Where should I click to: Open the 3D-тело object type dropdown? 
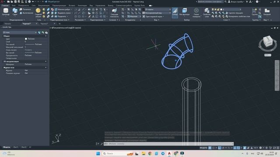20,32
